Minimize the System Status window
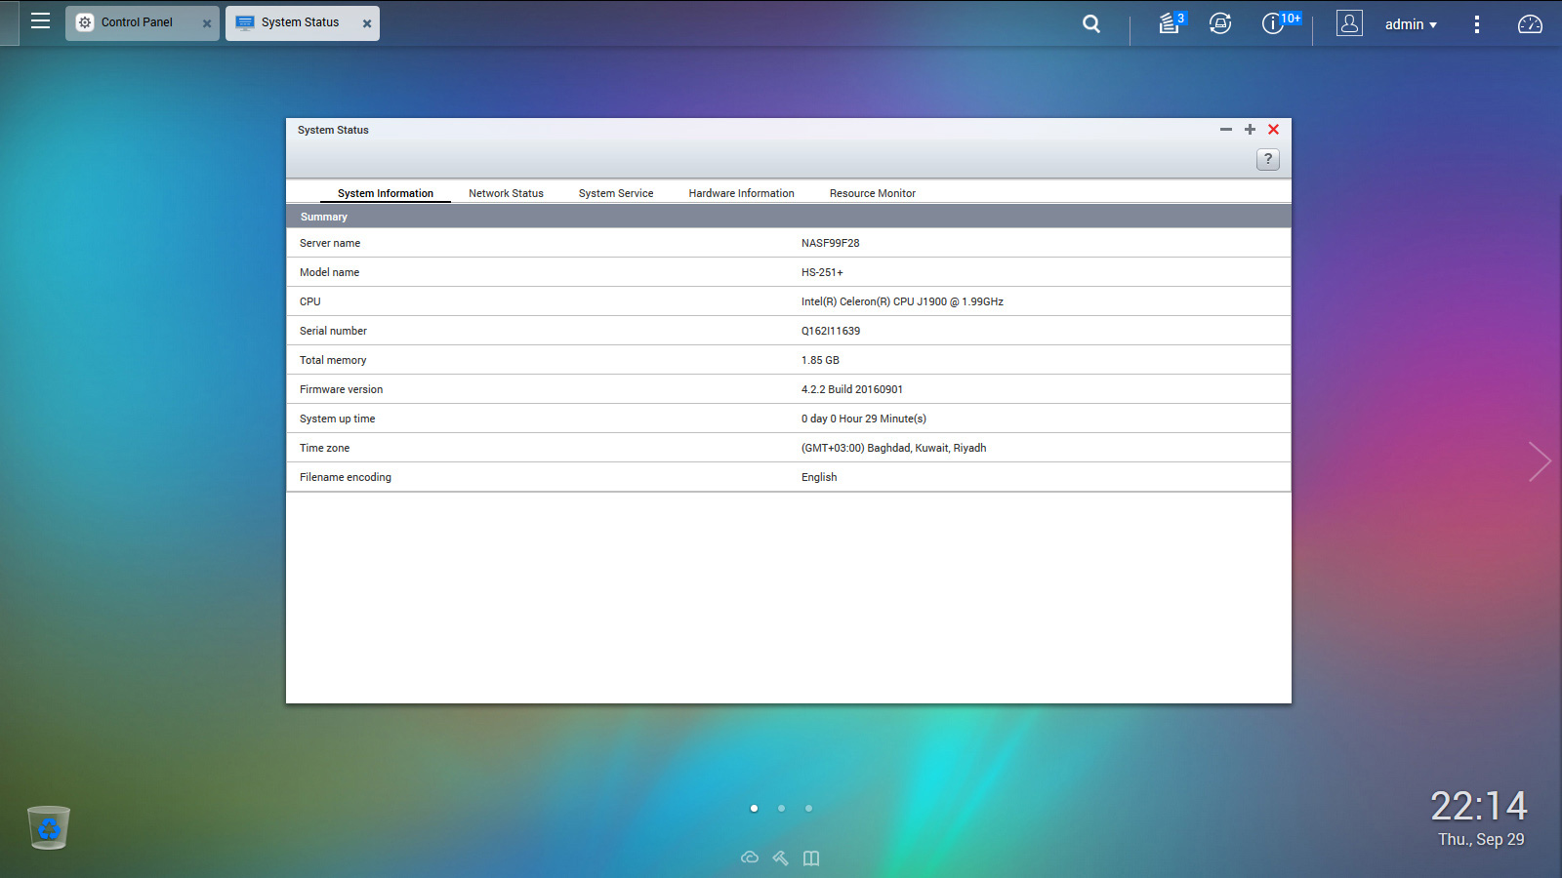This screenshot has height=878, width=1562. [x=1226, y=129]
